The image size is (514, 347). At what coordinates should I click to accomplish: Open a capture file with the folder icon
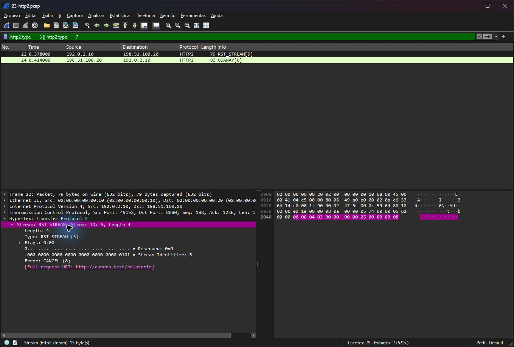(x=47, y=25)
